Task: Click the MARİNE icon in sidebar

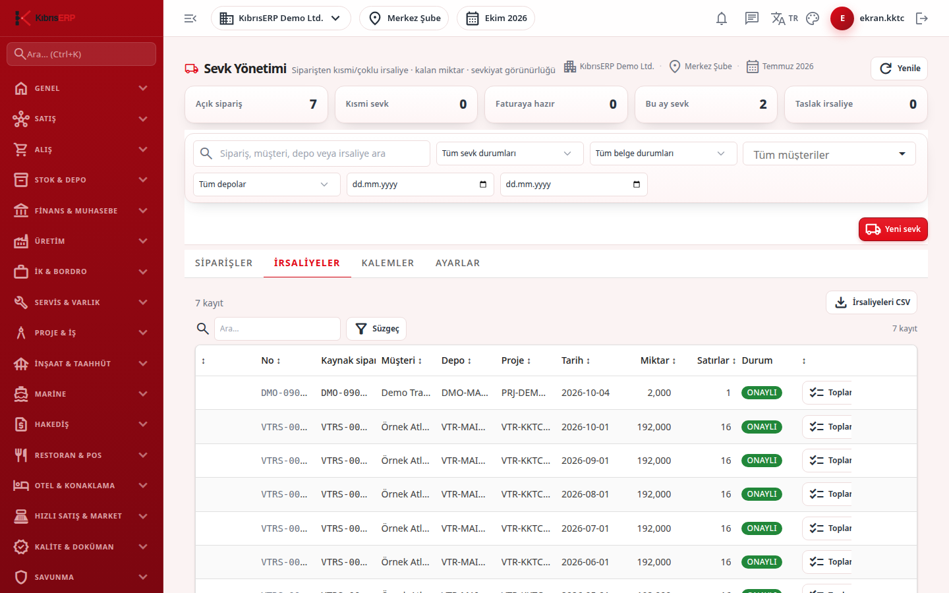Action: click(21, 394)
